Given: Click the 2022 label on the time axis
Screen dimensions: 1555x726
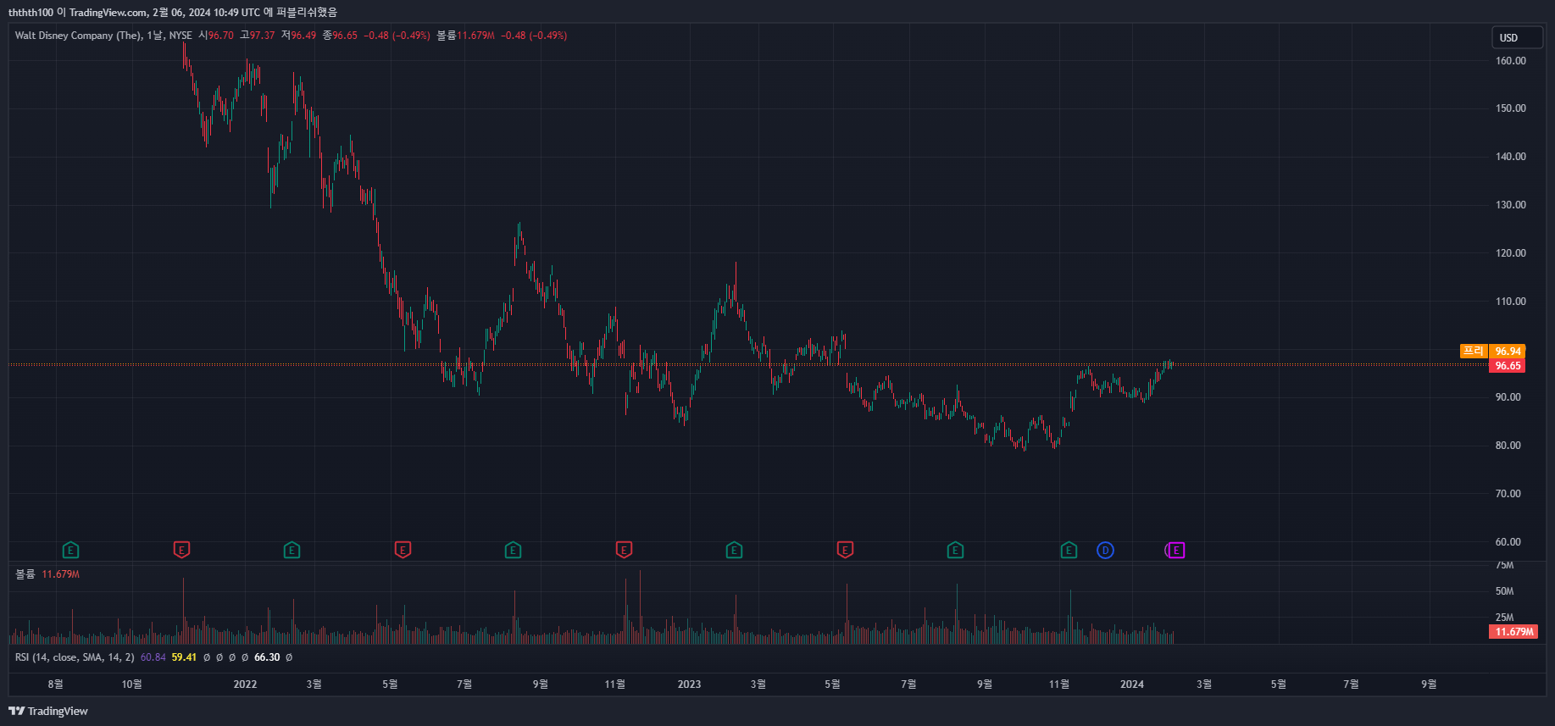Looking at the screenshot, I should [x=245, y=684].
